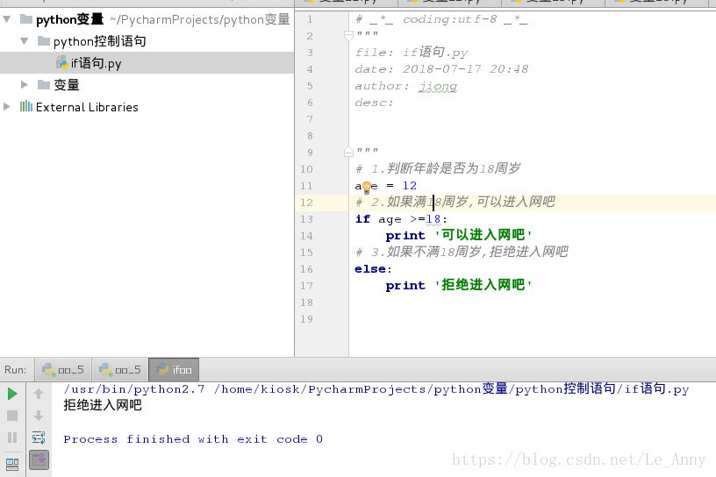Switch to the middle □□_5 Run tab
This screenshot has width=716, height=477.
tap(120, 370)
